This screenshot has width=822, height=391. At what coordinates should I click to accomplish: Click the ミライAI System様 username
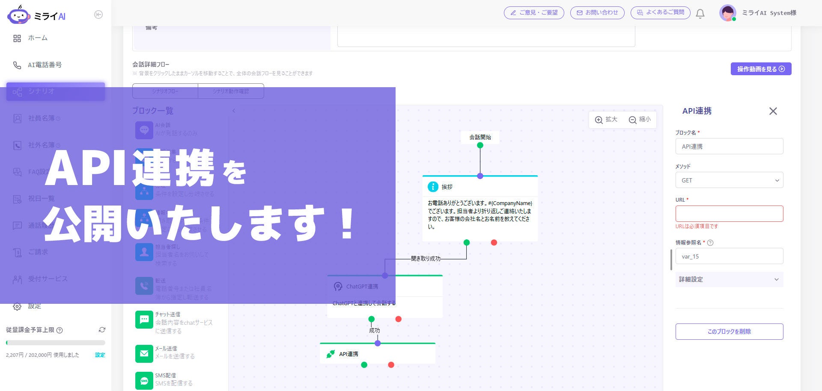coord(769,13)
